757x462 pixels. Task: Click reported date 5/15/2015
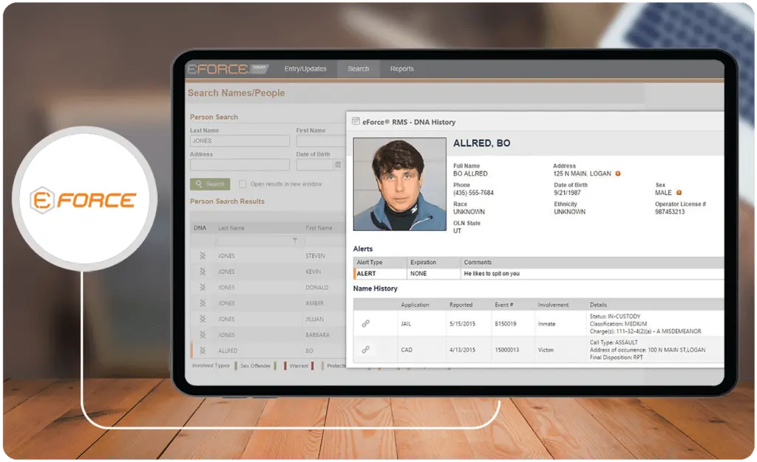tap(462, 324)
